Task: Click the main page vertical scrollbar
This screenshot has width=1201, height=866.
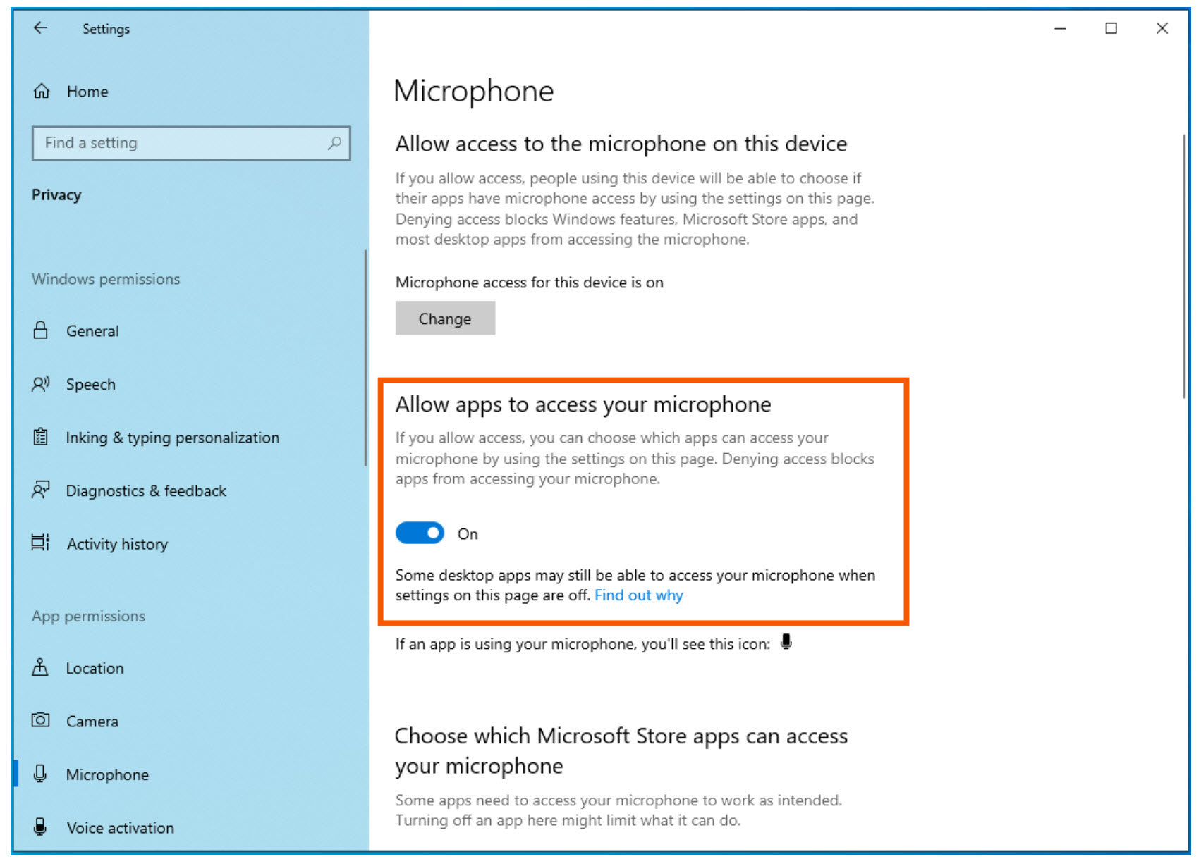Action: [1185, 266]
